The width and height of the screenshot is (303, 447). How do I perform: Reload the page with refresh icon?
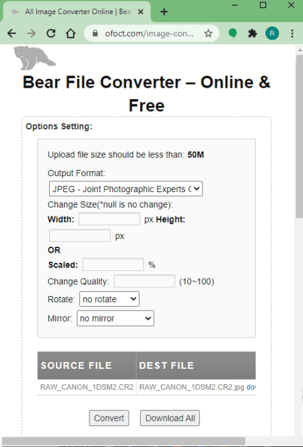click(51, 33)
